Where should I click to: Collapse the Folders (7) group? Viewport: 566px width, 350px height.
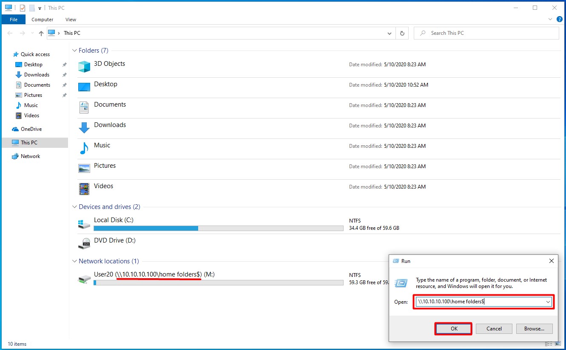74,51
